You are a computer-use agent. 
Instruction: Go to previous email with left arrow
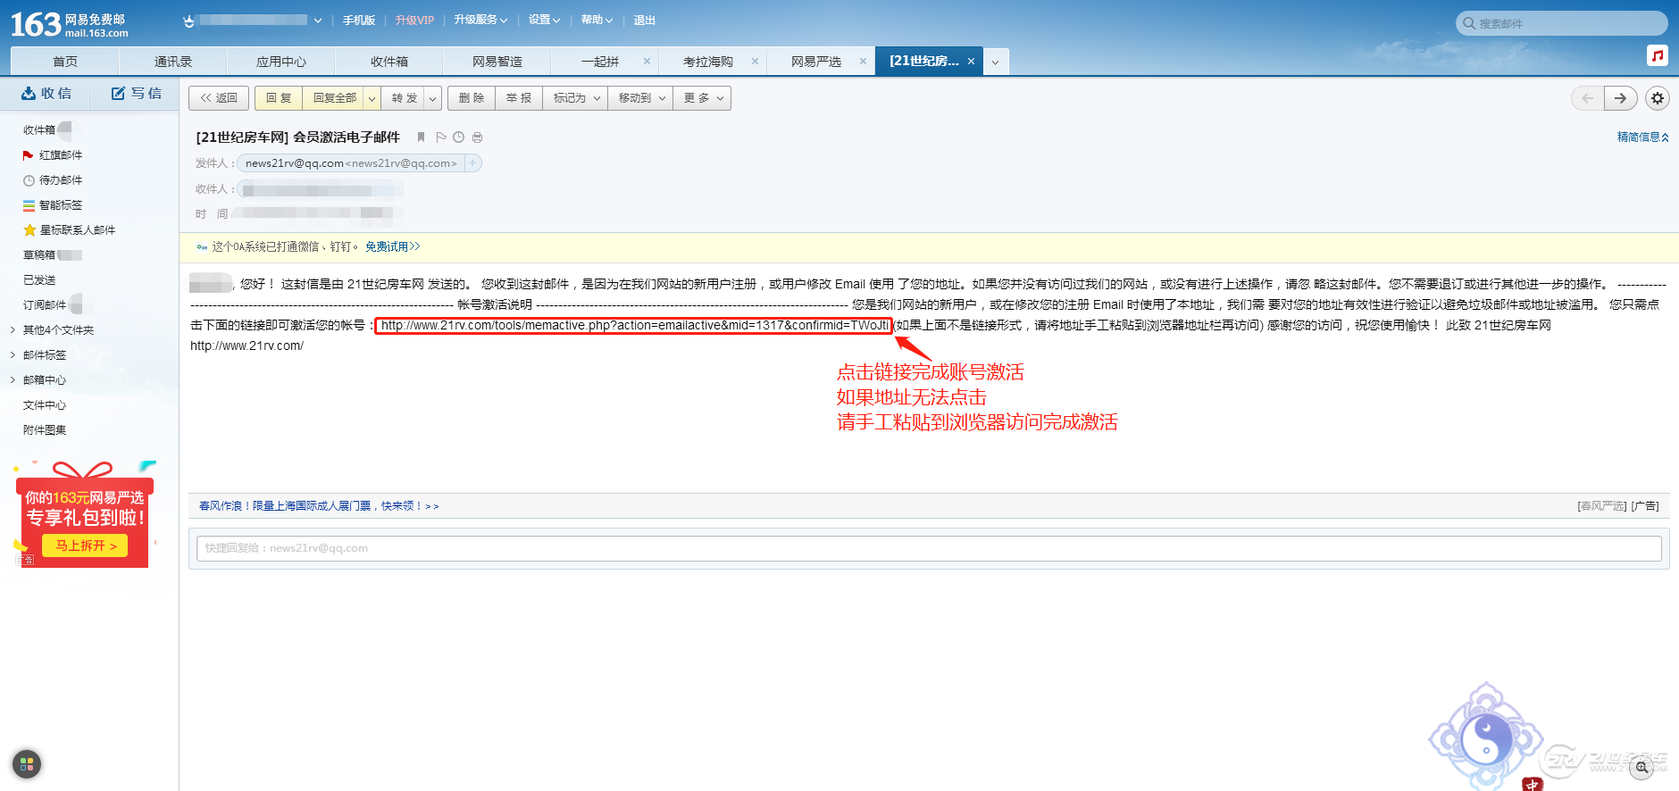(x=1587, y=98)
